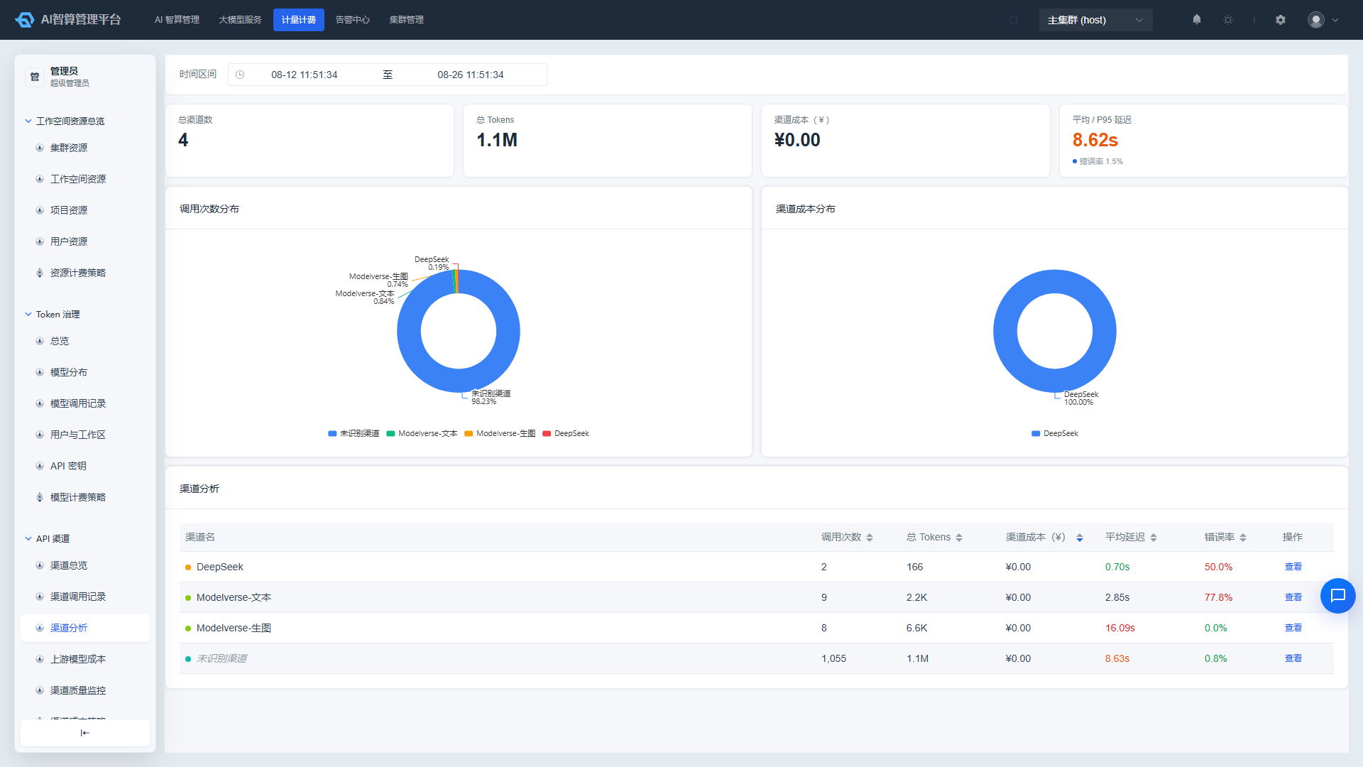Open the user avatar menu
Viewport: 1363px width, 767px height.
click(x=1316, y=20)
